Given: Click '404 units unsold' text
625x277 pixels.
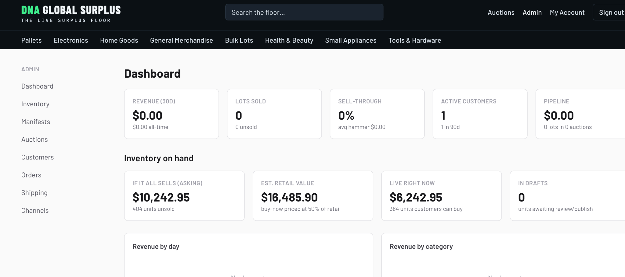Looking at the screenshot, I should (x=154, y=209).
